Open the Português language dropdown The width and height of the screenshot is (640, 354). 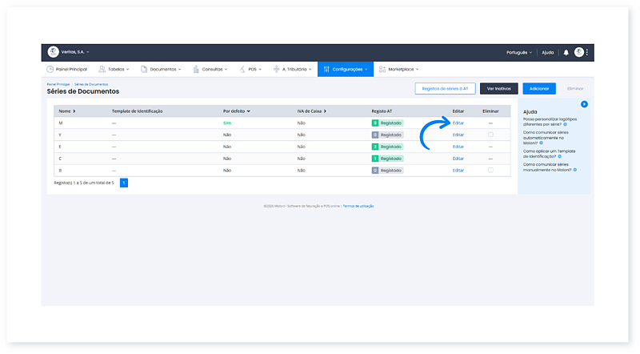518,52
